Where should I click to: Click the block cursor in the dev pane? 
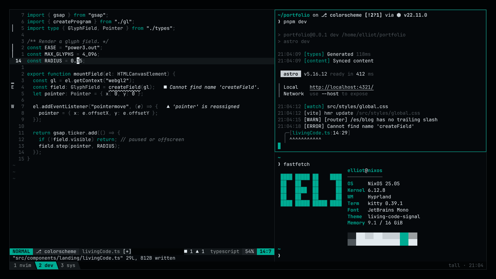(x=279, y=146)
